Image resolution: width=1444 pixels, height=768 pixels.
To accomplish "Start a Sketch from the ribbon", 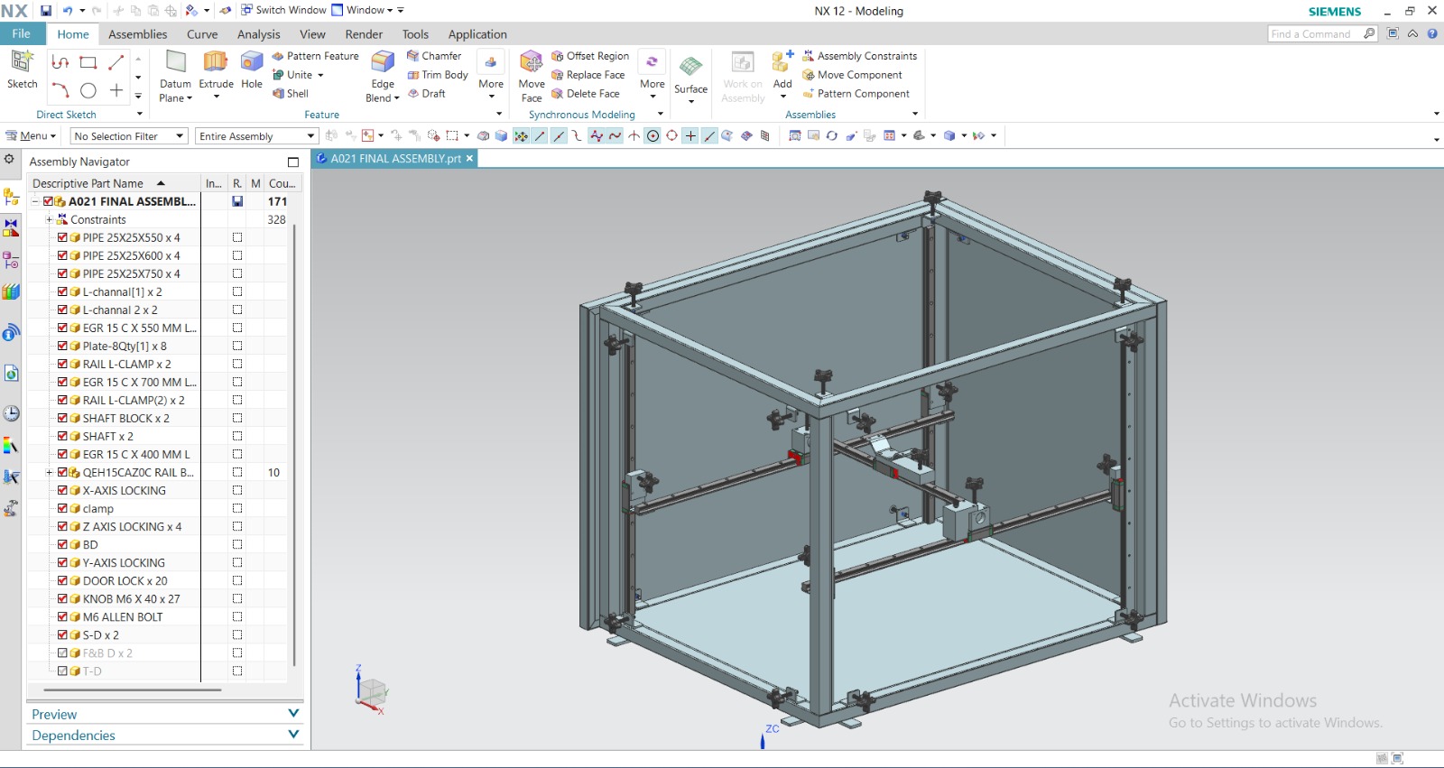I will (x=22, y=62).
